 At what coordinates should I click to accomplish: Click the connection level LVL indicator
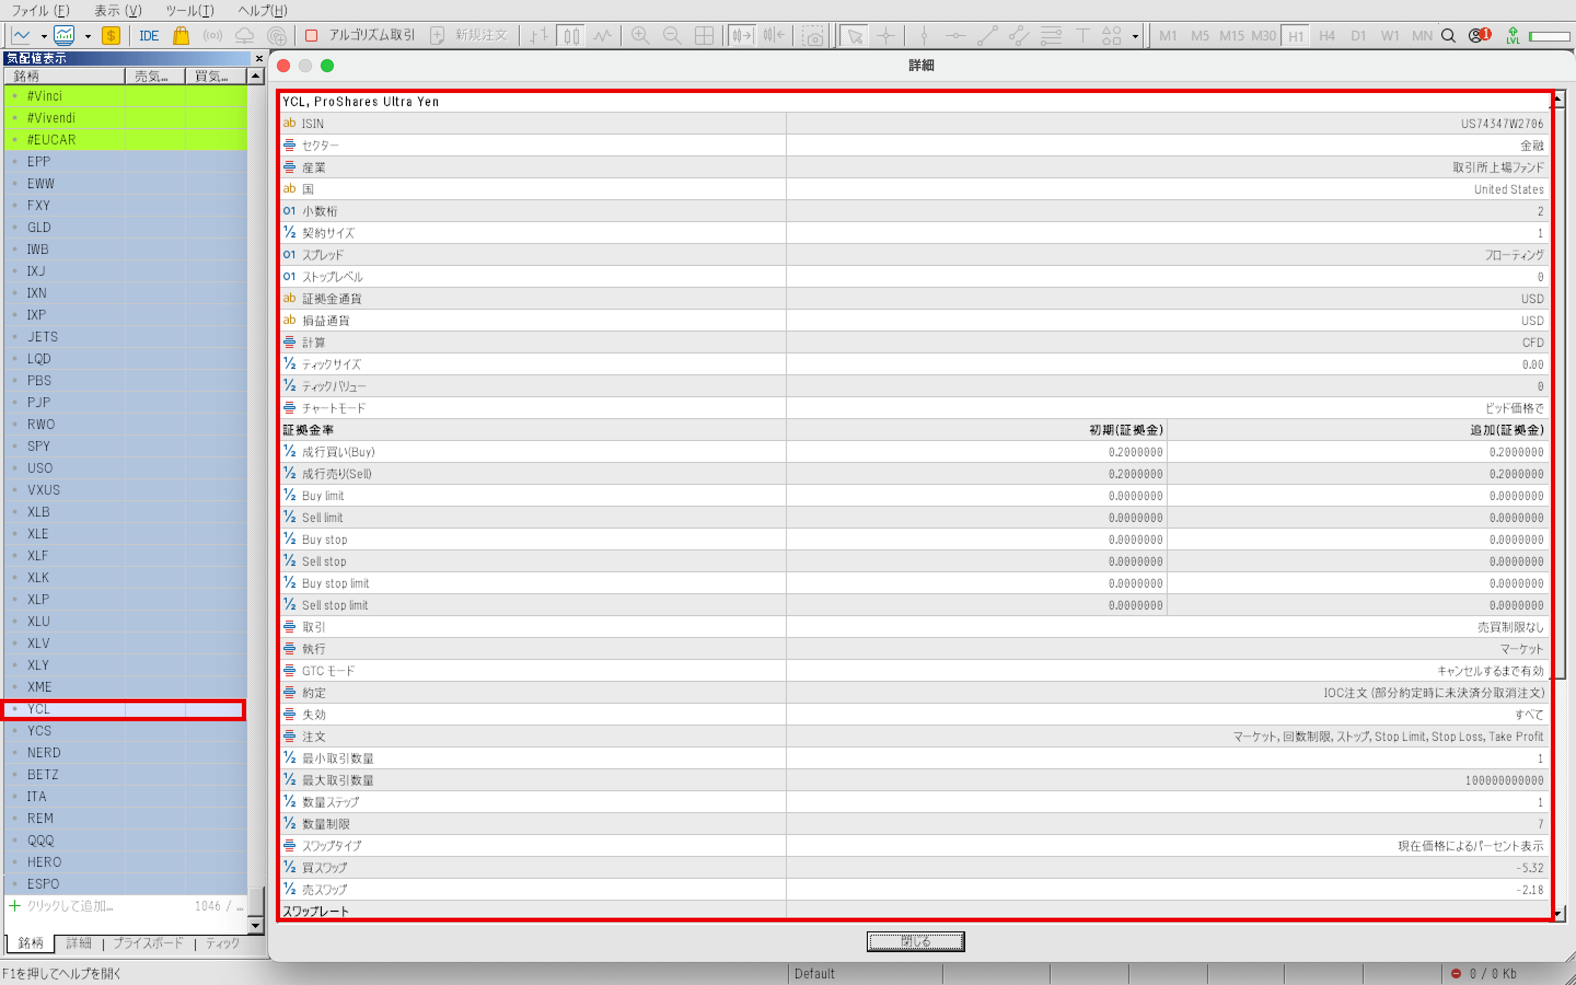(x=1513, y=36)
